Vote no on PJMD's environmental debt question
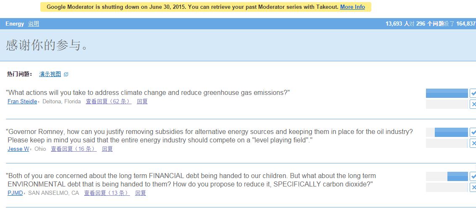This screenshot has width=476, height=210. (x=473, y=187)
